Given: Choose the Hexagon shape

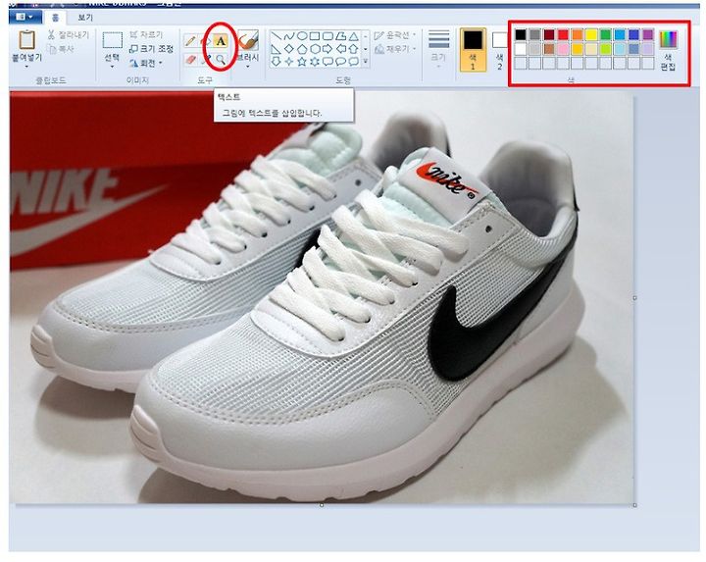Looking at the screenshot, I should coord(315,49).
